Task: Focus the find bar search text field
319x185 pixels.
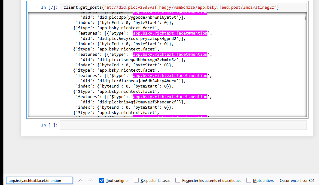Action: coord(39,180)
